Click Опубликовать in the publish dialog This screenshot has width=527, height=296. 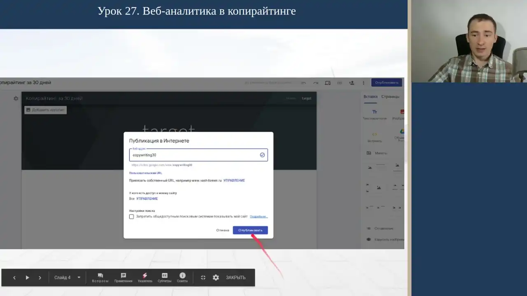[x=250, y=230]
